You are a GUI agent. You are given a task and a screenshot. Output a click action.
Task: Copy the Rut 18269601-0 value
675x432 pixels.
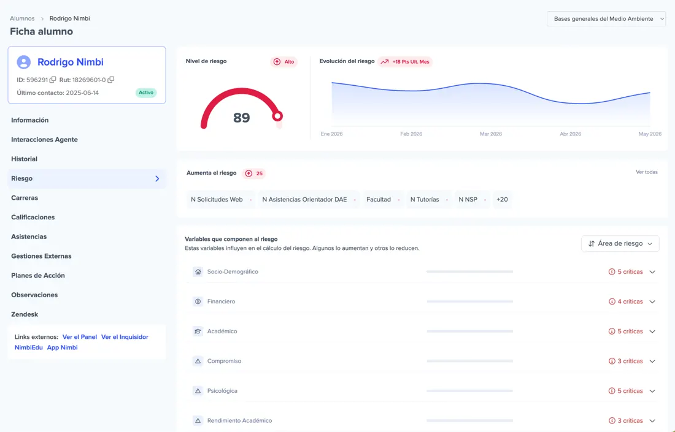pyautogui.click(x=111, y=80)
